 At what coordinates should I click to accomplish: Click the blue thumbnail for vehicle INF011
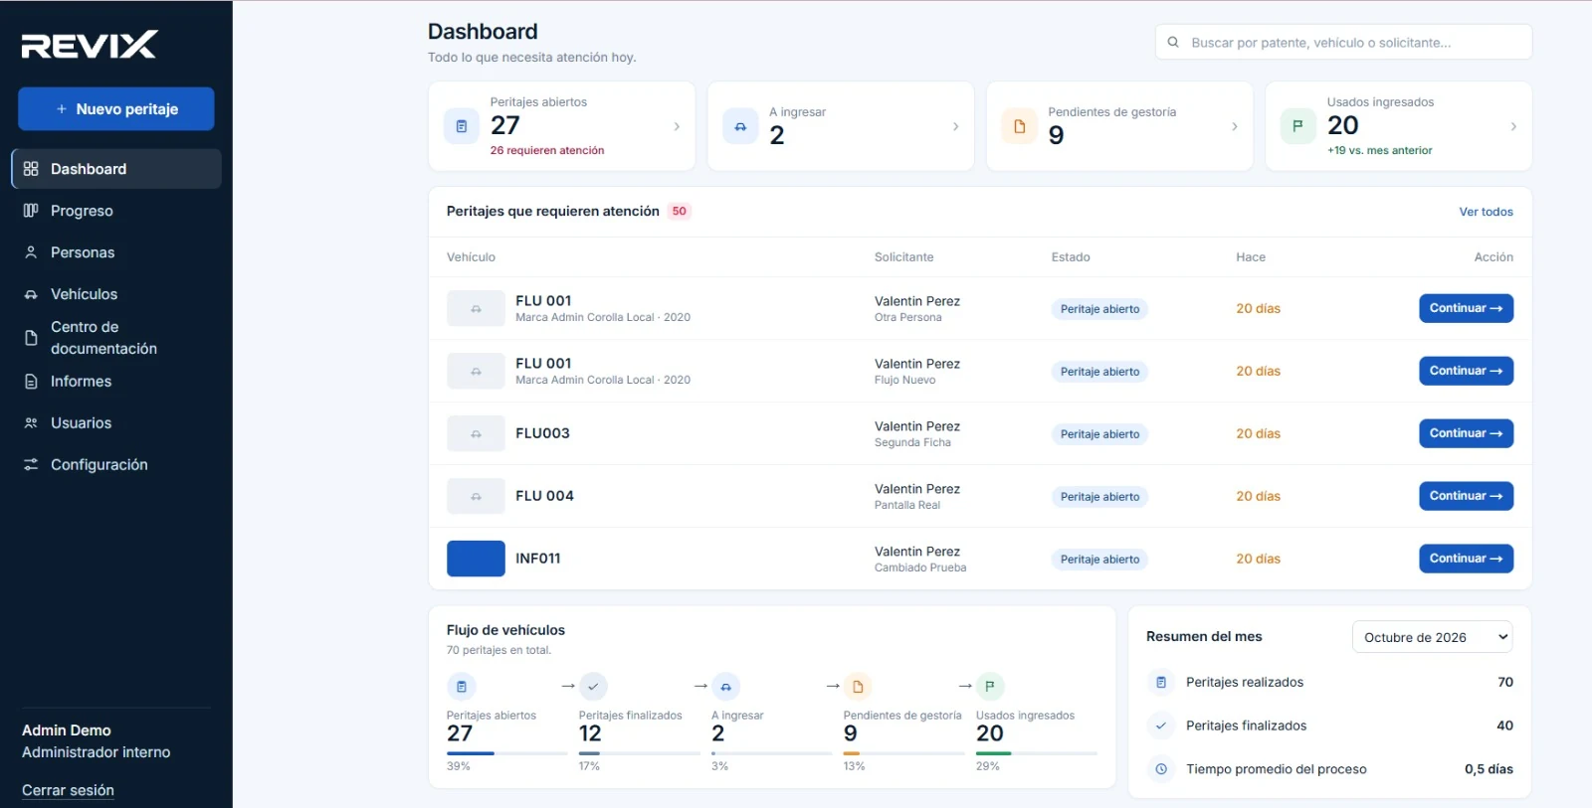coord(476,559)
